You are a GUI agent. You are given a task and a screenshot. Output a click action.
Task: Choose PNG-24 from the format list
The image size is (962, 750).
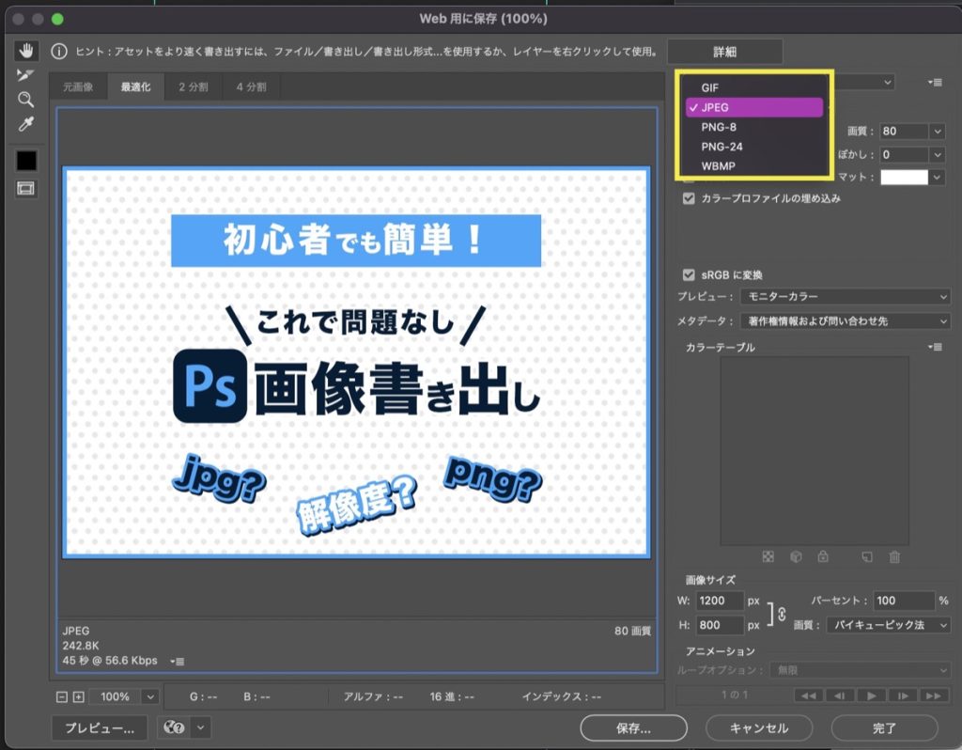[x=754, y=147]
